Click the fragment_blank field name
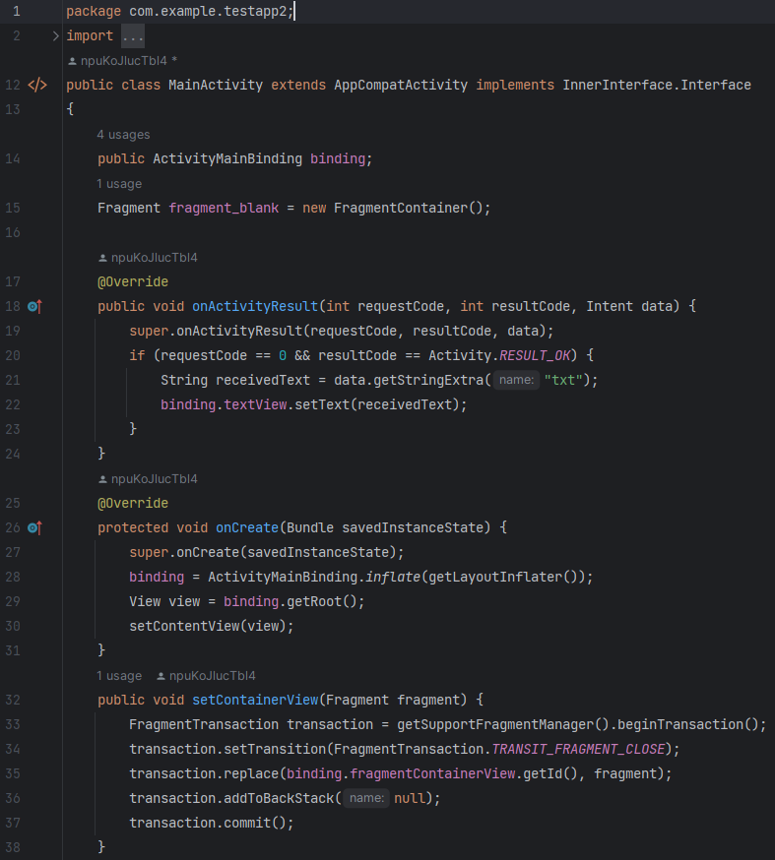Viewport: 775px width, 860px height. (224, 209)
